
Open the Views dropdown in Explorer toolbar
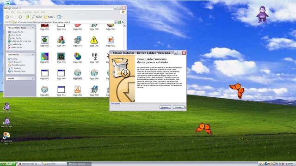coord(60,17)
